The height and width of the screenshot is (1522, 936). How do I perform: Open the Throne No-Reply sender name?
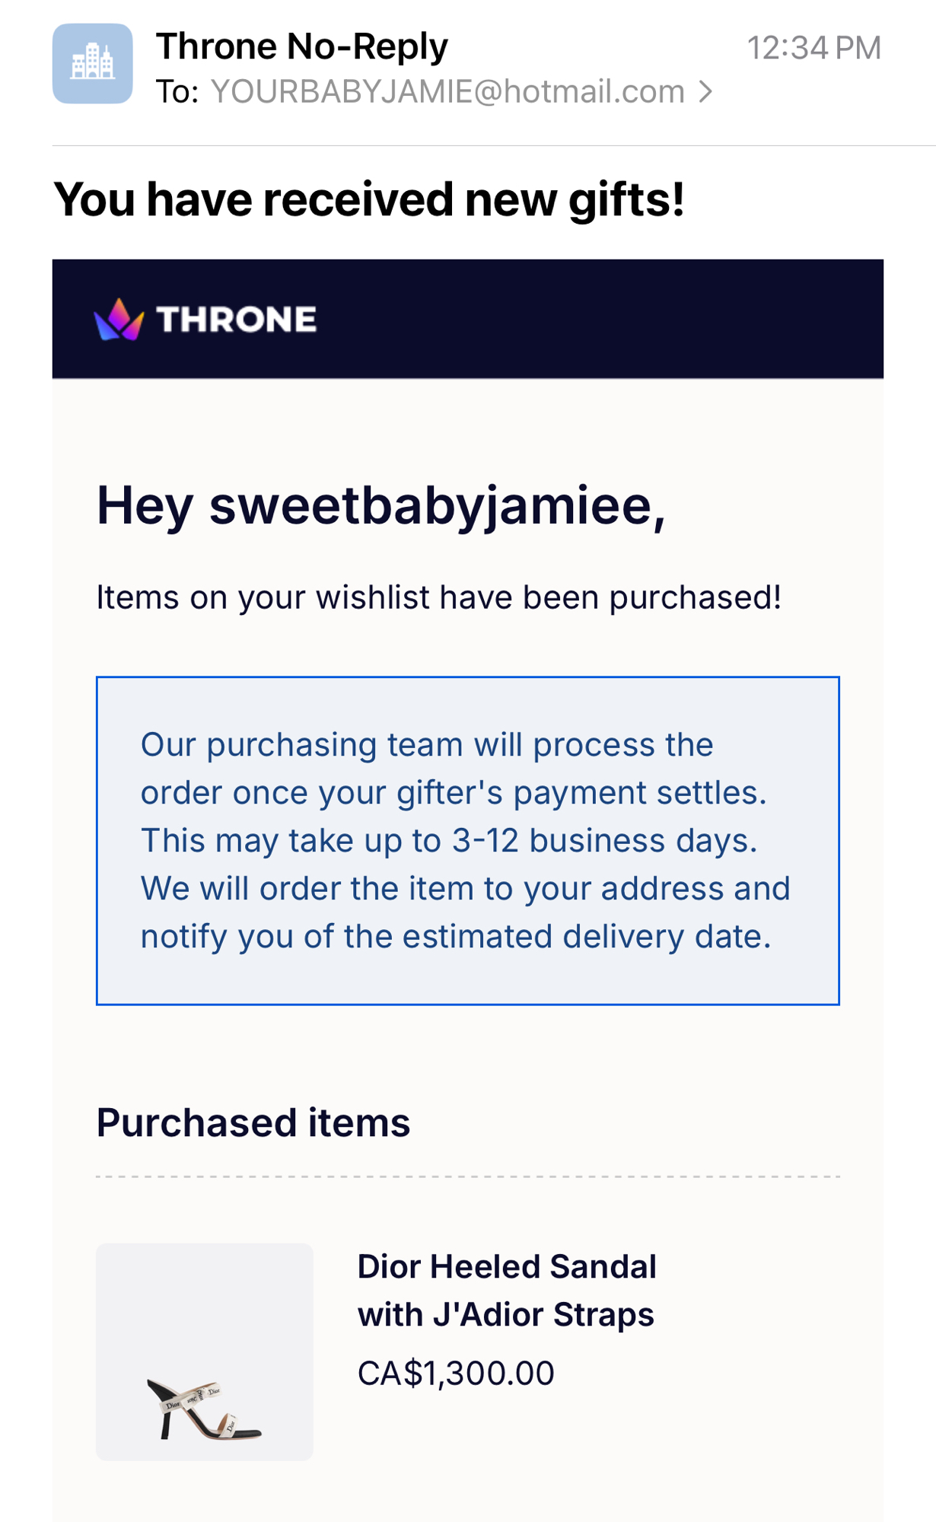point(302,46)
